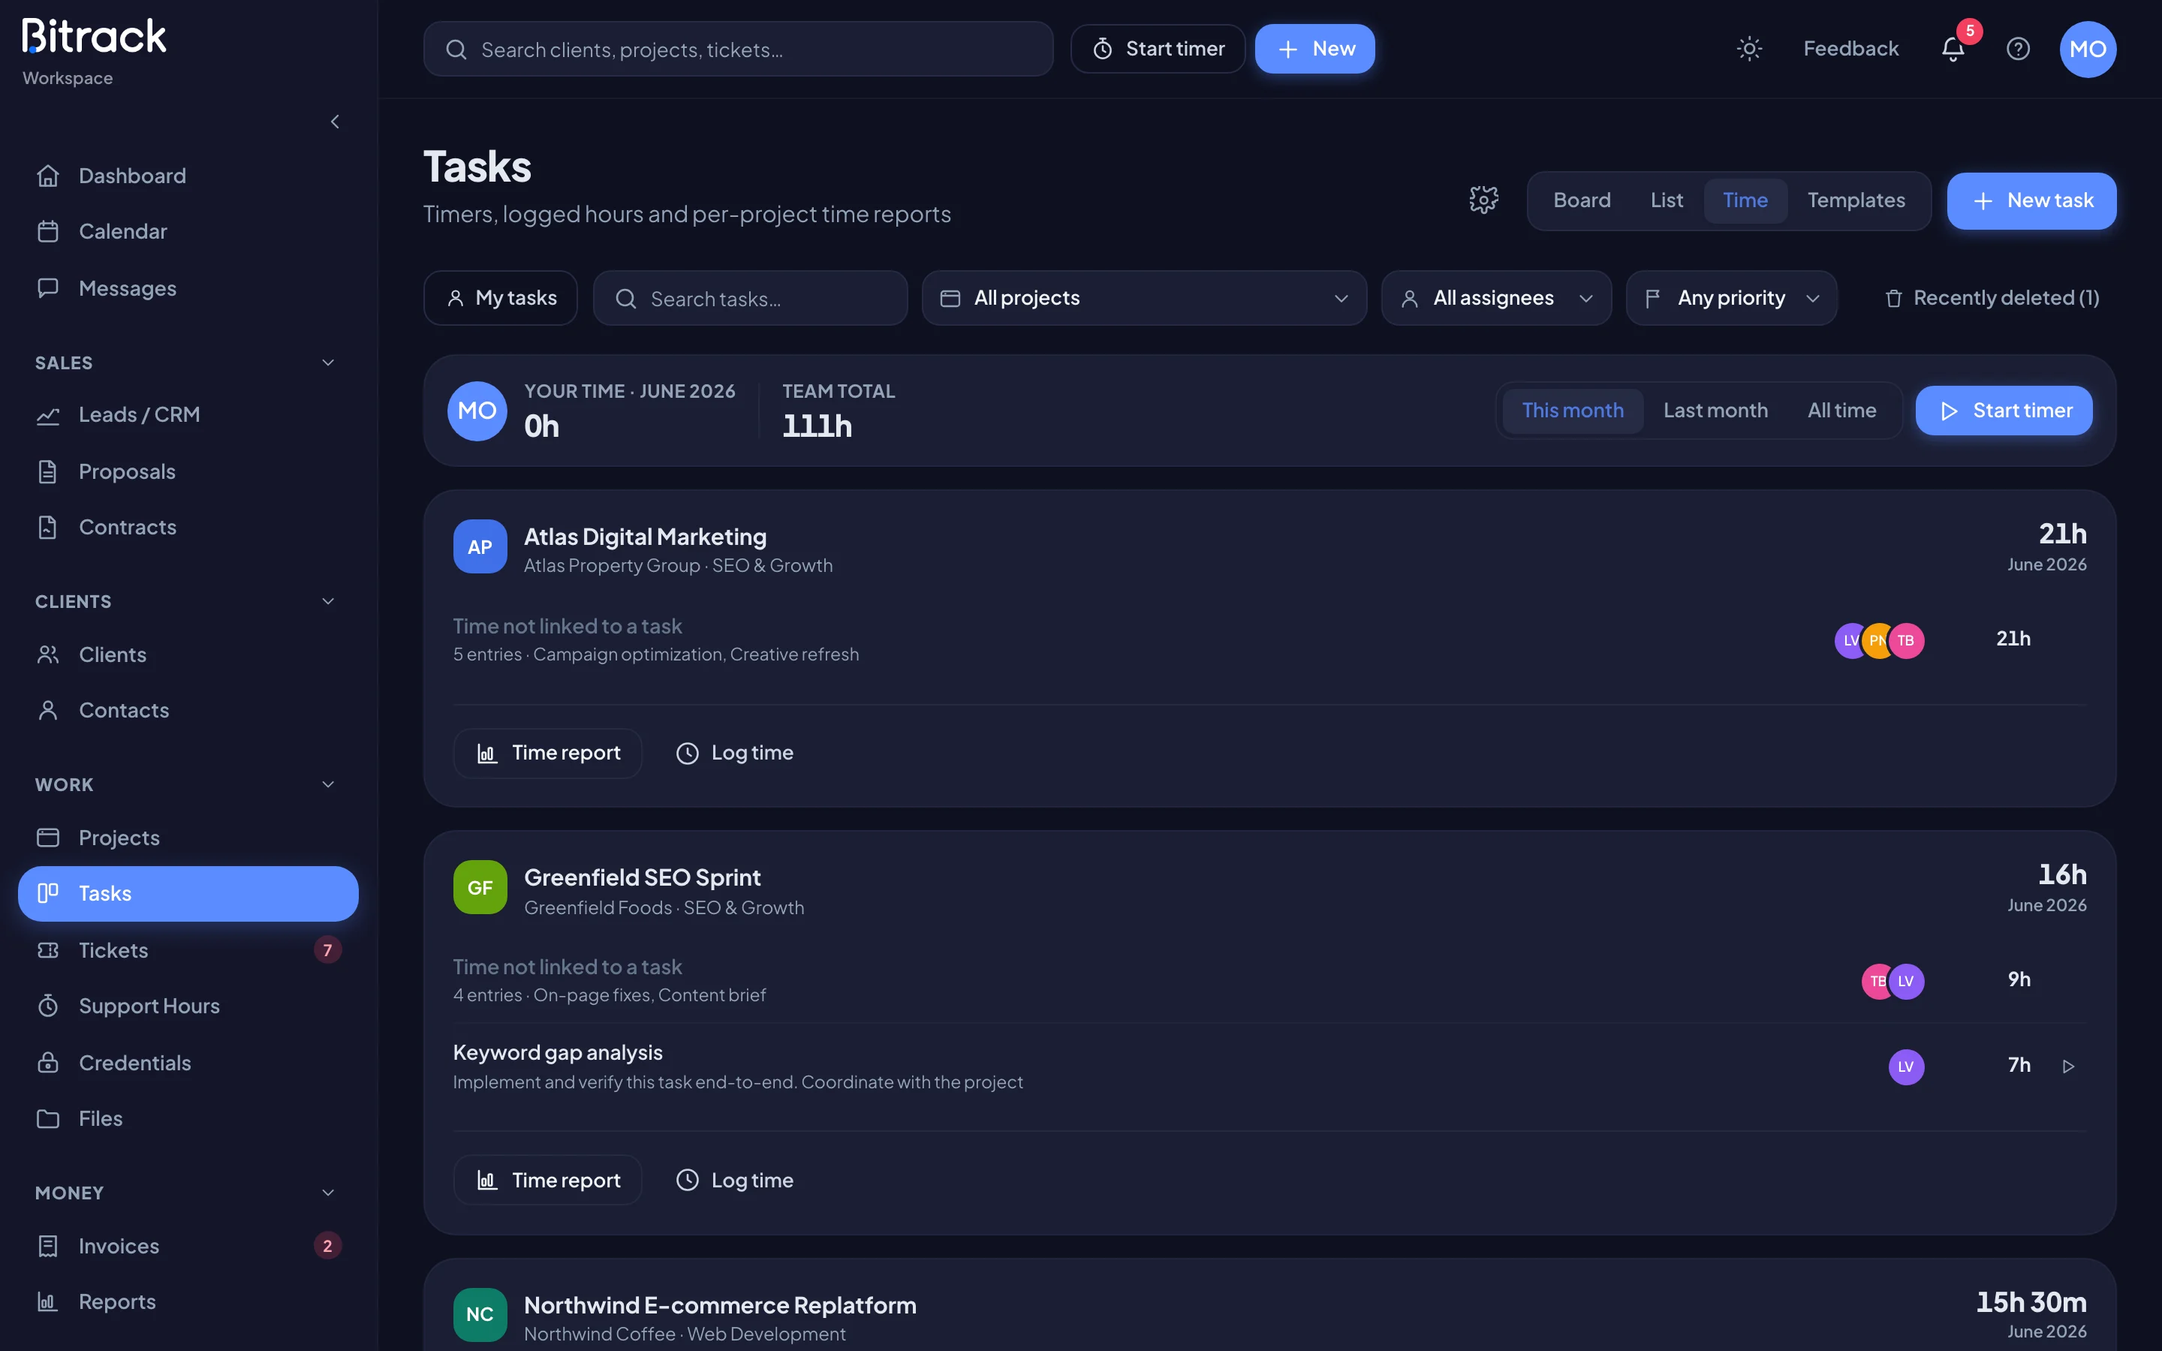Screen dimensions: 2162x1351
Task: Switch to List view tab
Action: [1667, 200]
